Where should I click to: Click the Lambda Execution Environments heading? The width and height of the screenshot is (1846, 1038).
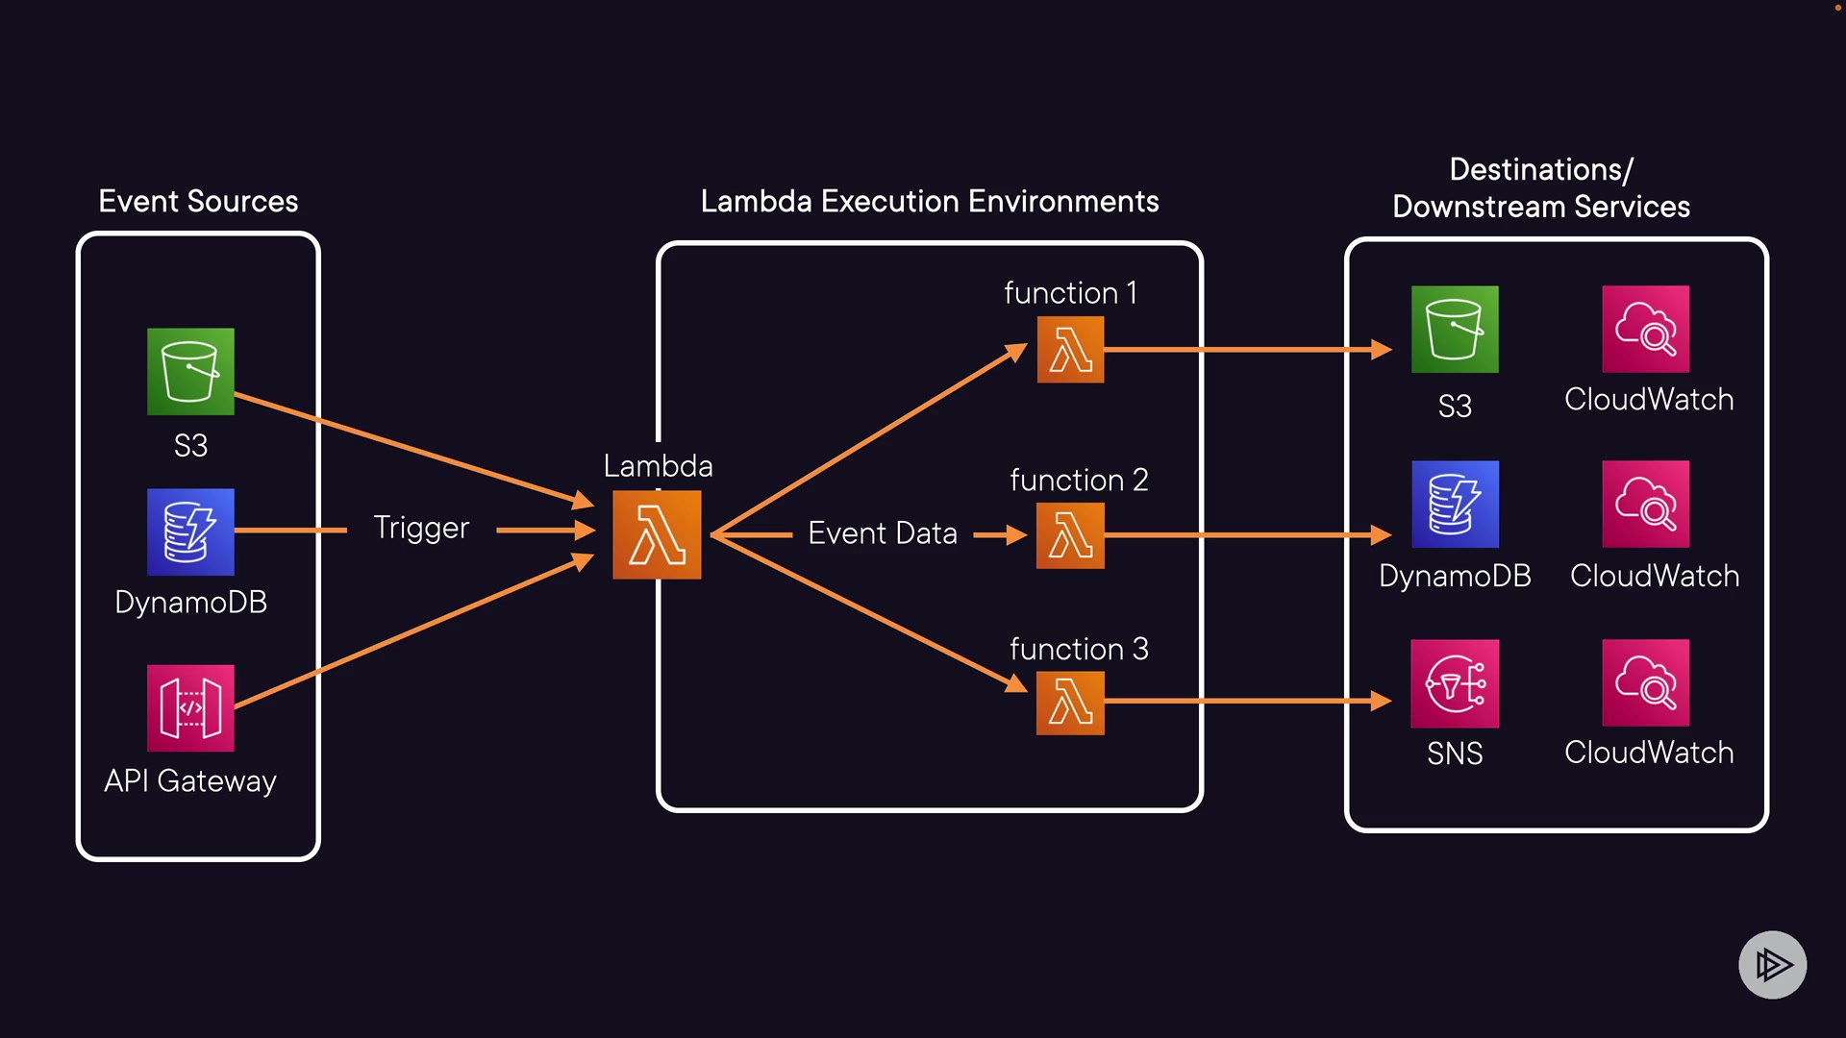pos(929,201)
